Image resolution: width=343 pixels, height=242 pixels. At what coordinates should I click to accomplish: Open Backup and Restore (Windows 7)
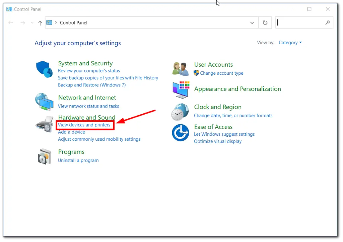tap(92, 85)
